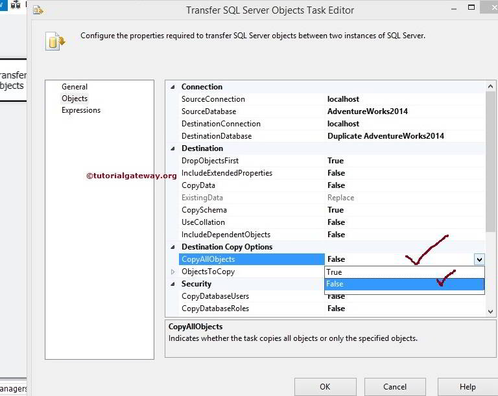The height and width of the screenshot is (396, 498).
Task: Select the CopyData property label
Action: (198, 185)
